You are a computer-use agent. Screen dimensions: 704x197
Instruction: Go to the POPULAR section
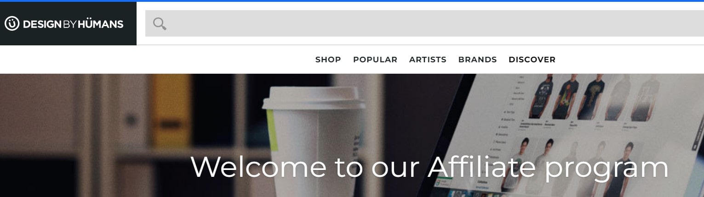375,60
